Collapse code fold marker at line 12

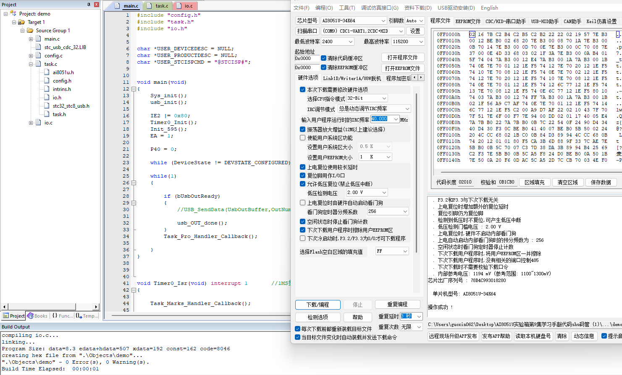(134, 89)
